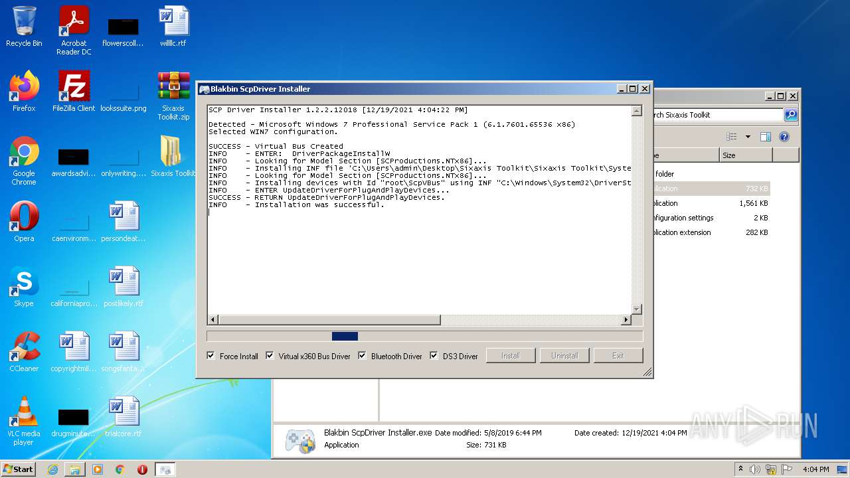Click the search magnifier in Explorer

pos(790,115)
